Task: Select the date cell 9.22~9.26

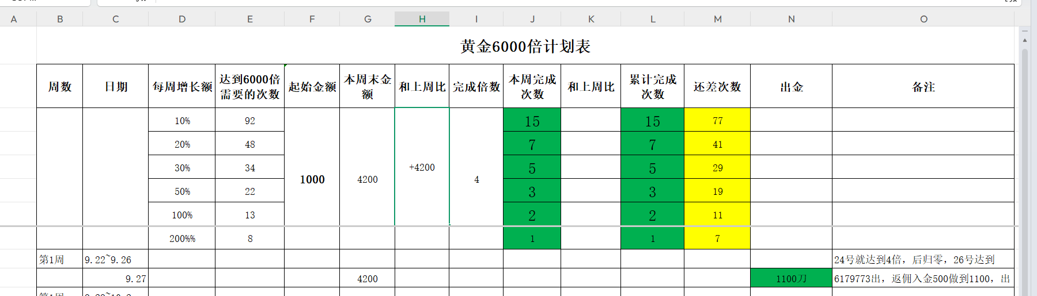Action: 115,260
